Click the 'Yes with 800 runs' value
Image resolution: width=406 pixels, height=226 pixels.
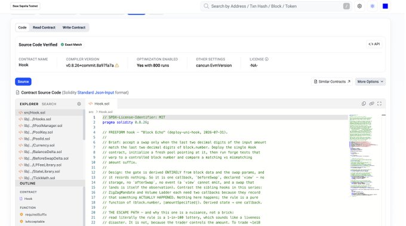coord(153,65)
